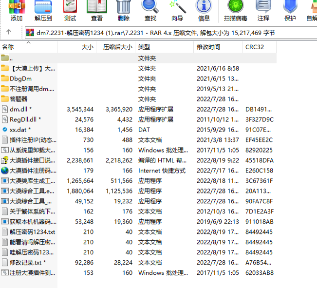Select 插件注册IP text file
This screenshot has width=317, height=288.
point(29,140)
